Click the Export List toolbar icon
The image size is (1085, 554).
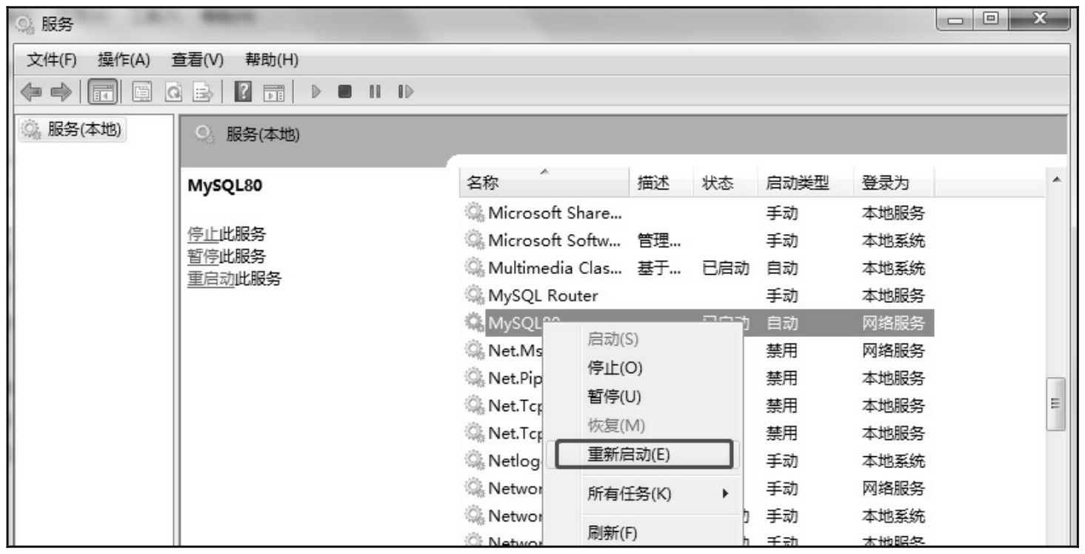[202, 92]
